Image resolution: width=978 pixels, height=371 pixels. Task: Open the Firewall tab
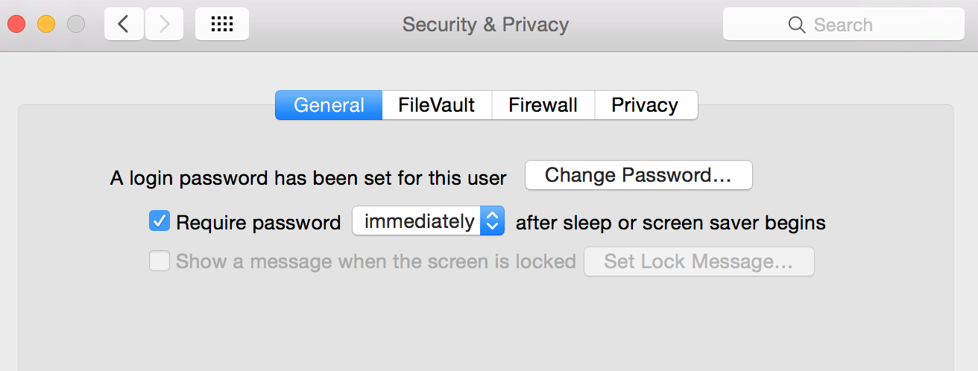pos(543,105)
